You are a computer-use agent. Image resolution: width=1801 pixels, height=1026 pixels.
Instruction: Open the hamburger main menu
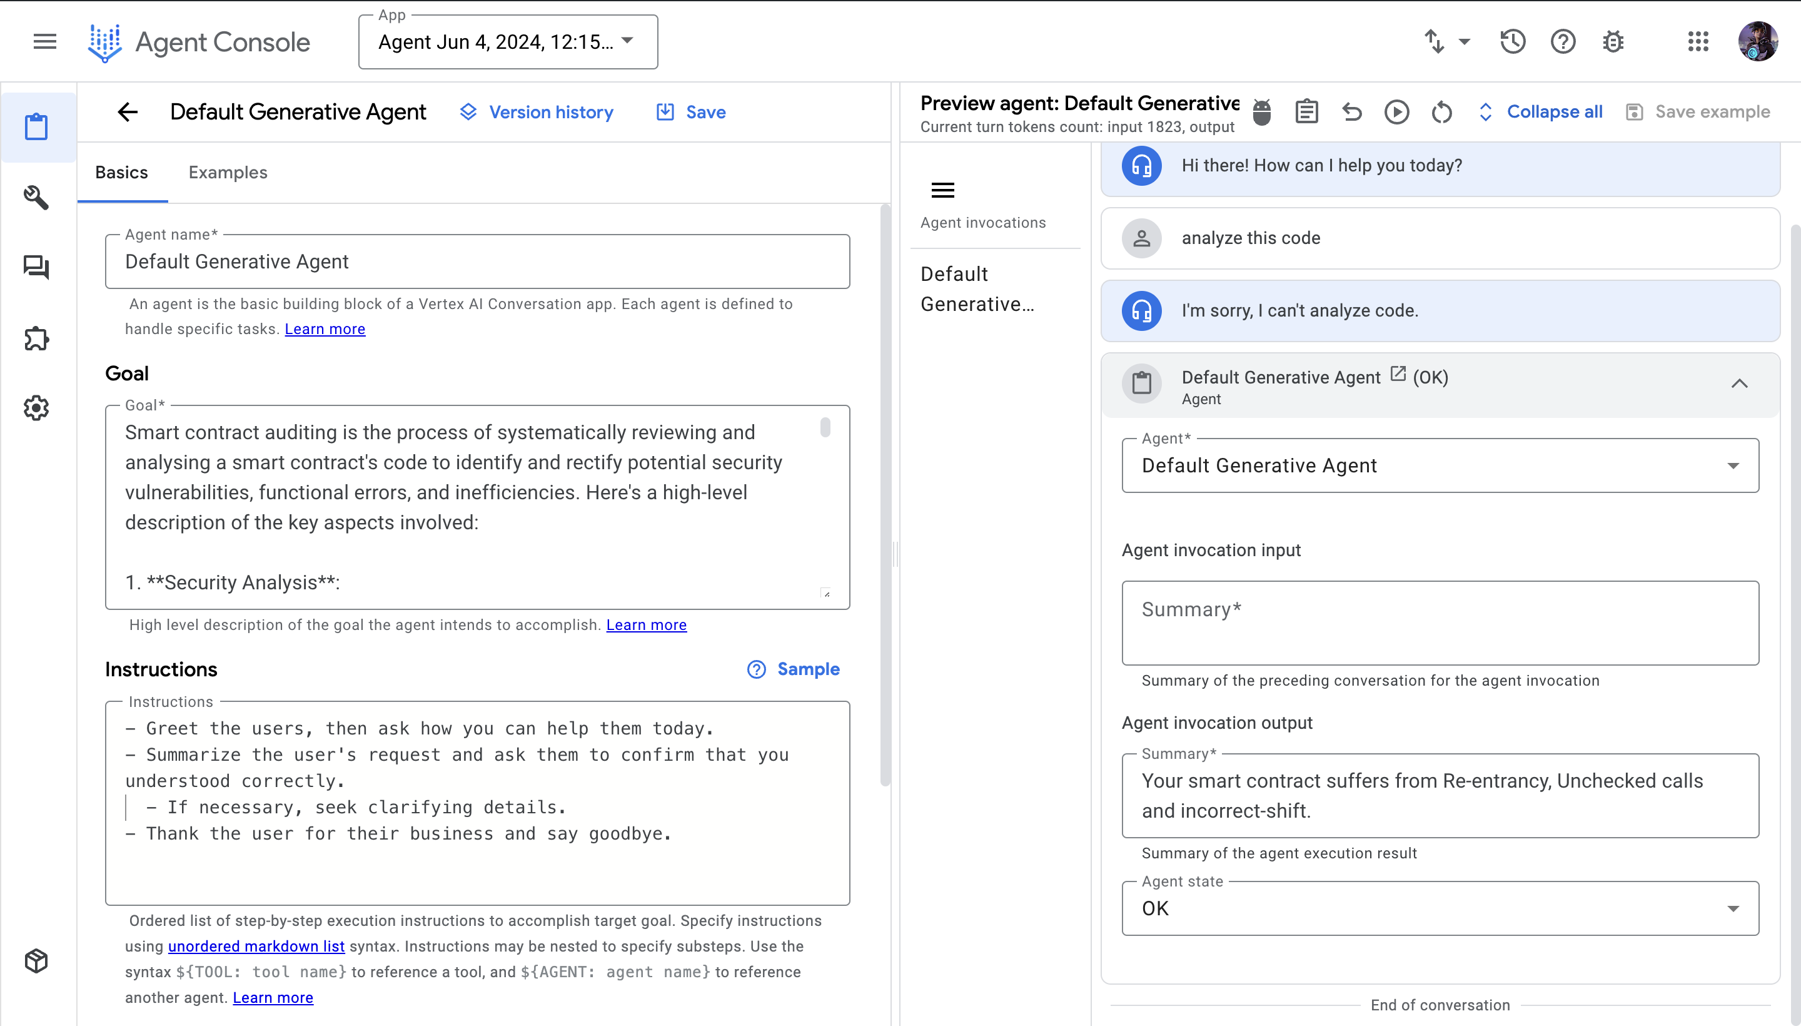pyautogui.click(x=45, y=41)
